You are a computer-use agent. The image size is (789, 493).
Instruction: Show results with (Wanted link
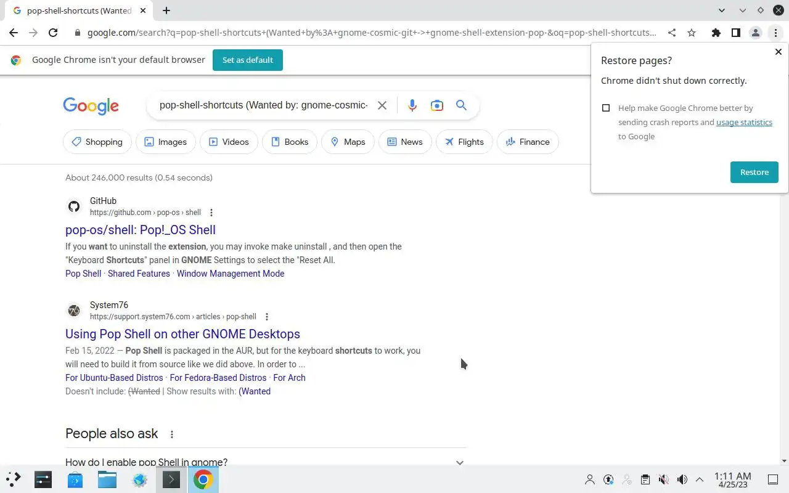[255, 391]
